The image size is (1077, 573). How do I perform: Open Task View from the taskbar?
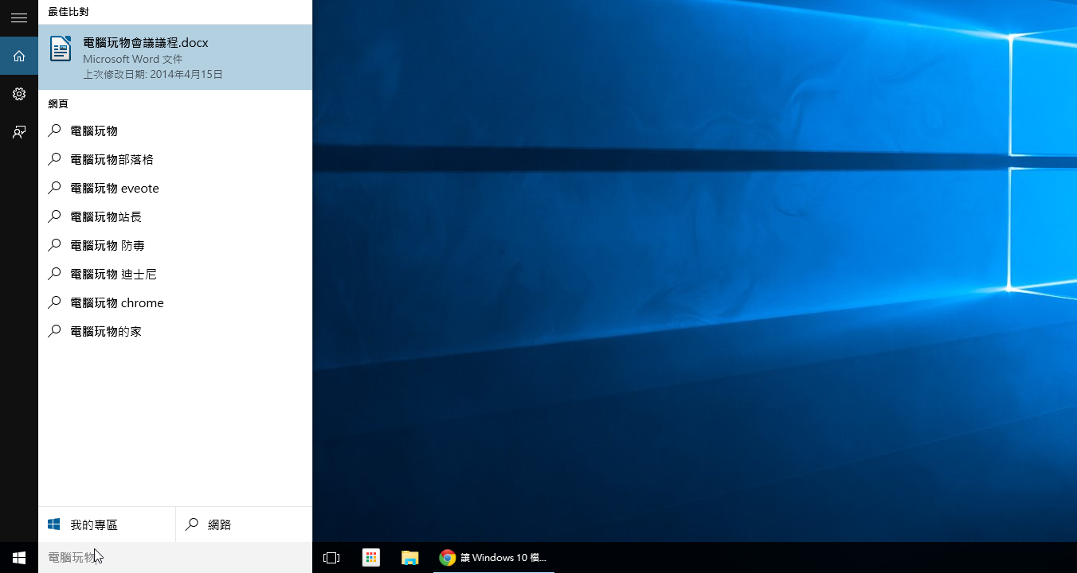pos(331,558)
